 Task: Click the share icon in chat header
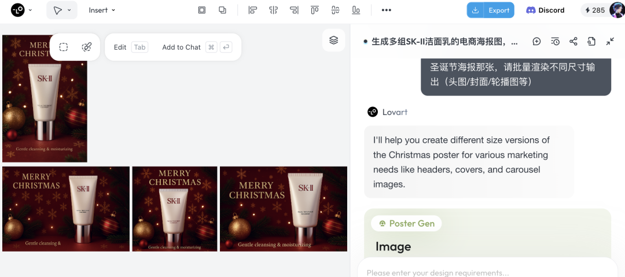573,42
